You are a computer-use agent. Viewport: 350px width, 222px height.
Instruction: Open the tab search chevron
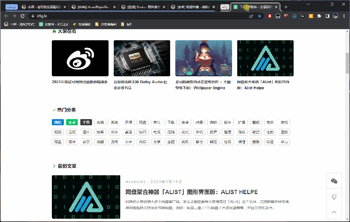coord(308,4)
